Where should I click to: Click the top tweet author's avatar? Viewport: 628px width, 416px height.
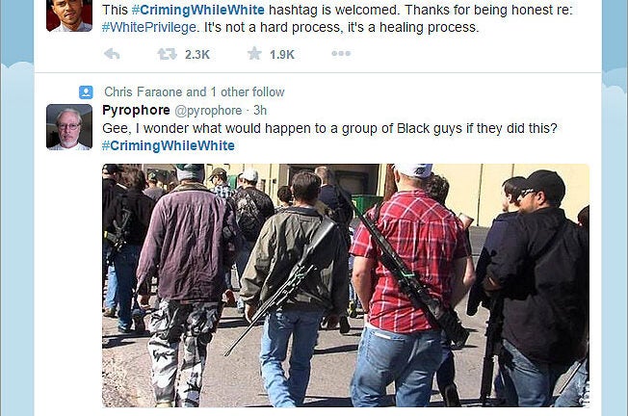[x=69, y=15]
